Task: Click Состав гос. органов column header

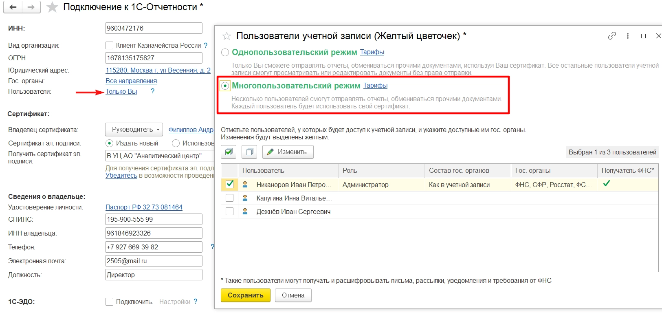Action: pyautogui.click(x=467, y=171)
